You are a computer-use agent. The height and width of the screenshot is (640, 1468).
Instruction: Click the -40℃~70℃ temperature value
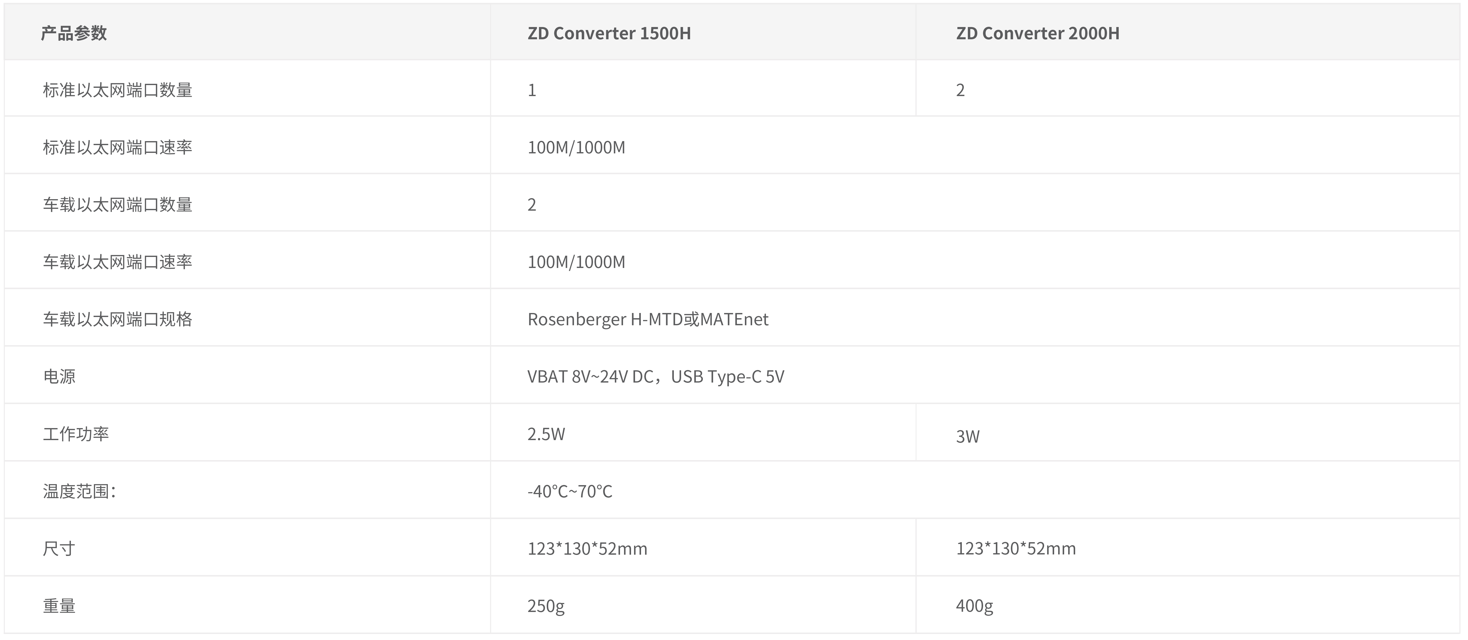(x=570, y=491)
